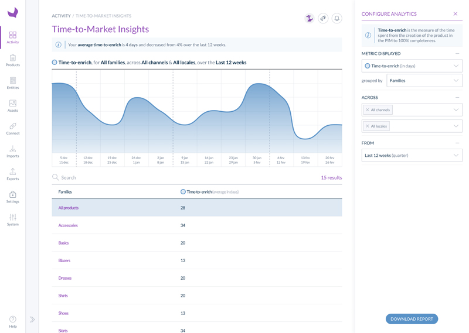Go to Exports in the sidebar
Image resolution: width=469 pixels, height=333 pixels.
click(x=12, y=174)
